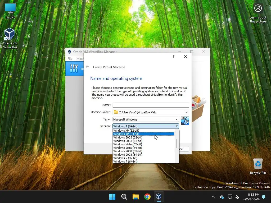Click the network tray icon
The height and width of the screenshot is (203, 271).
pos(230,197)
